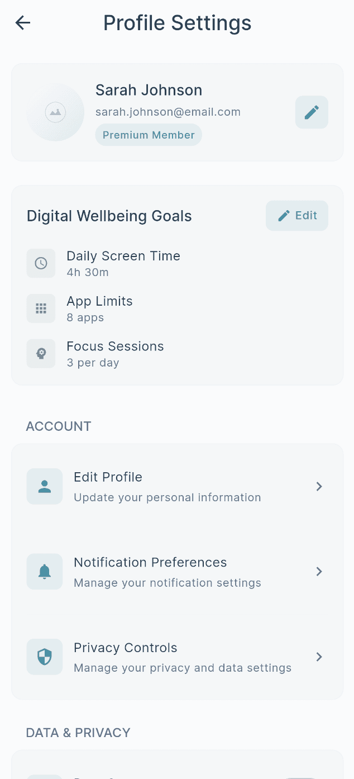Select the Focus Sessions head icon

(41, 353)
